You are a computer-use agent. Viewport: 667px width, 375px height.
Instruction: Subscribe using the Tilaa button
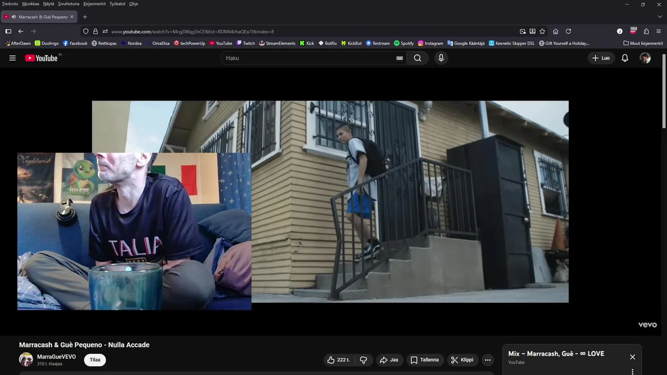(95, 360)
